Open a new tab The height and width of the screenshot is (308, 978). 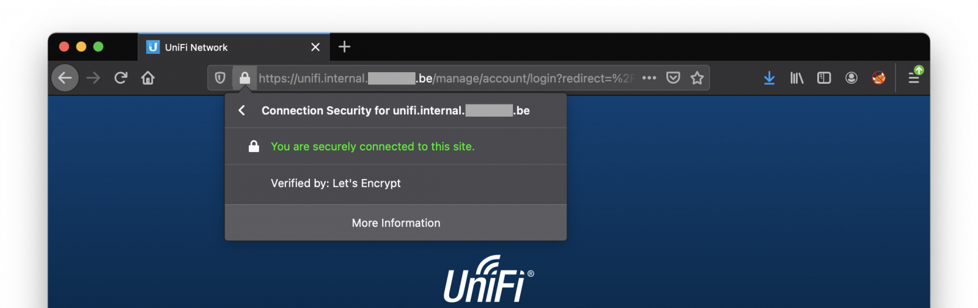tap(344, 46)
